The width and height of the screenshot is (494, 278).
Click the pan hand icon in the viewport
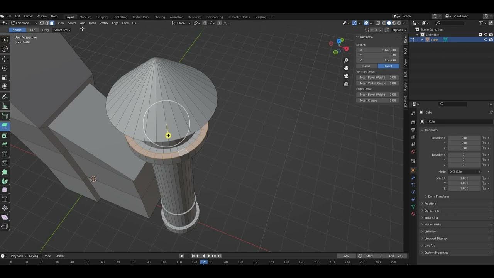point(346,68)
